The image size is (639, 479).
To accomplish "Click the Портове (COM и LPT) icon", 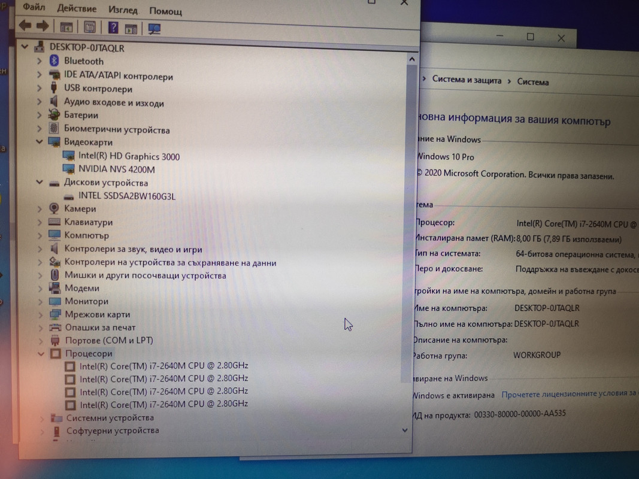I will tap(55, 340).
